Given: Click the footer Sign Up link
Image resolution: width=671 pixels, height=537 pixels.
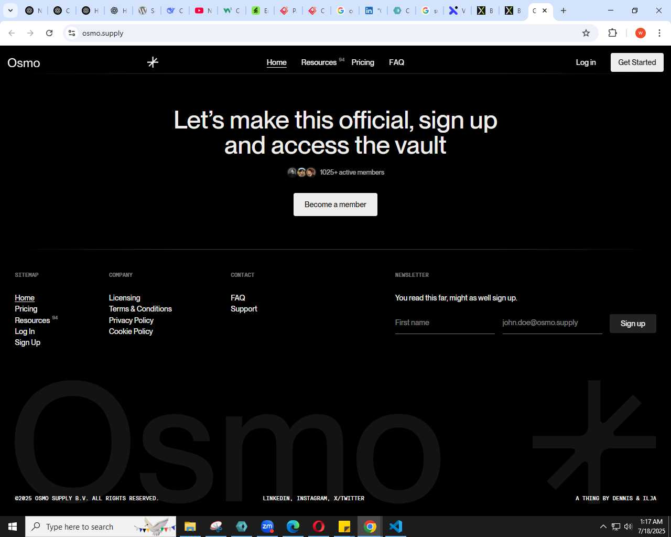Looking at the screenshot, I should click(x=27, y=342).
